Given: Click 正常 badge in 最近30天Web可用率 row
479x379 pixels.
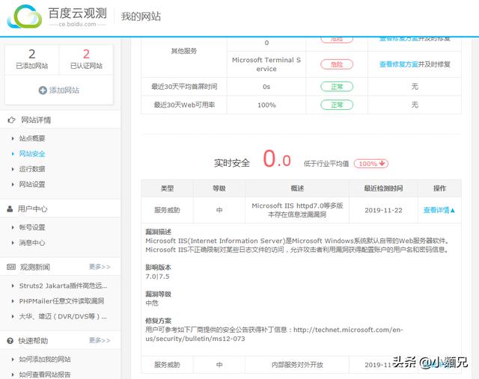Looking at the screenshot, I should coord(337,105).
